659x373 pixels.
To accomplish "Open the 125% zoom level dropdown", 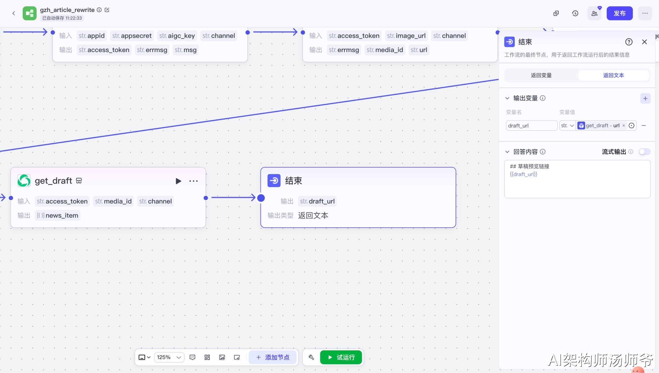I will (x=169, y=357).
